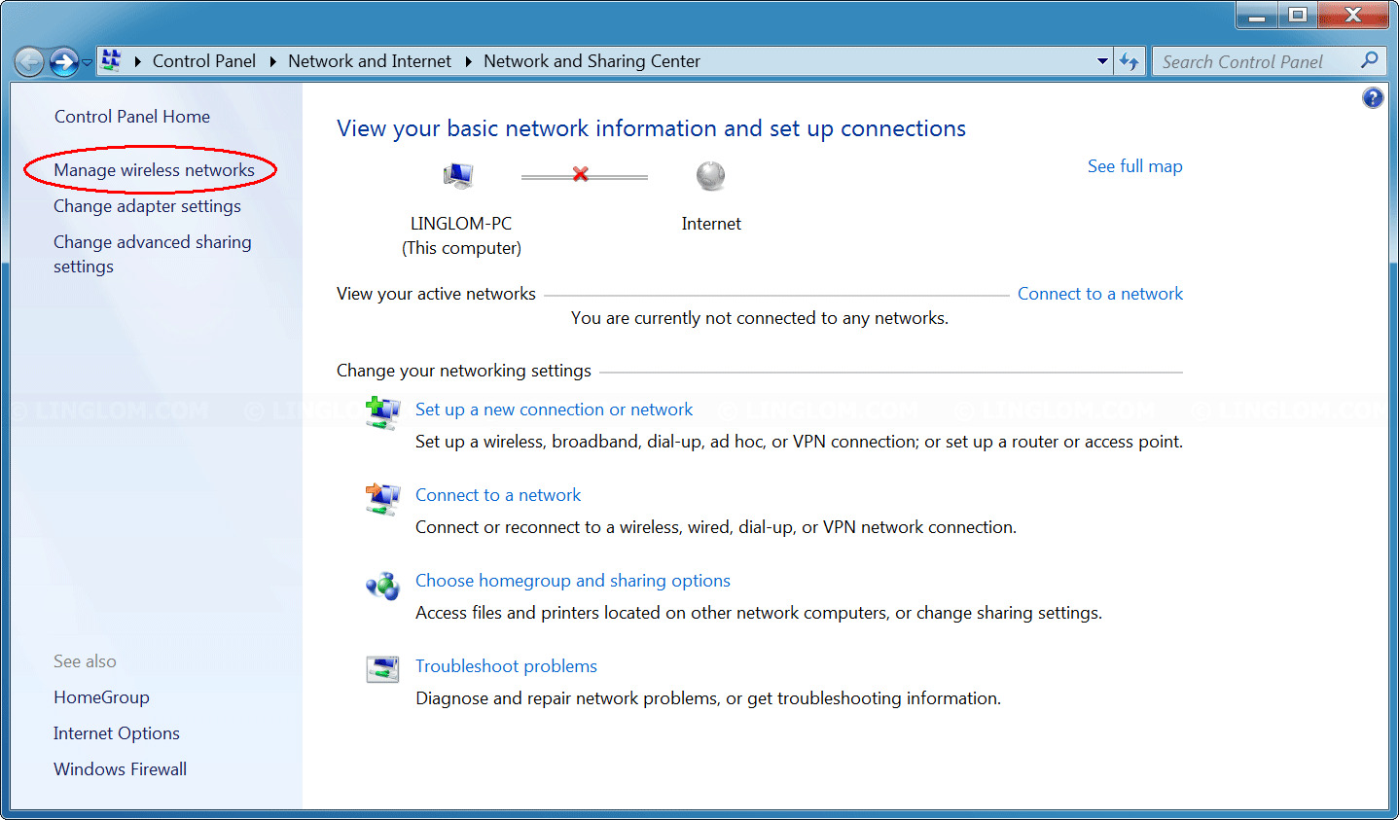Open Windows Firewall from See also
Viewport: 1399px width, 820px height.
pos(120,769)
